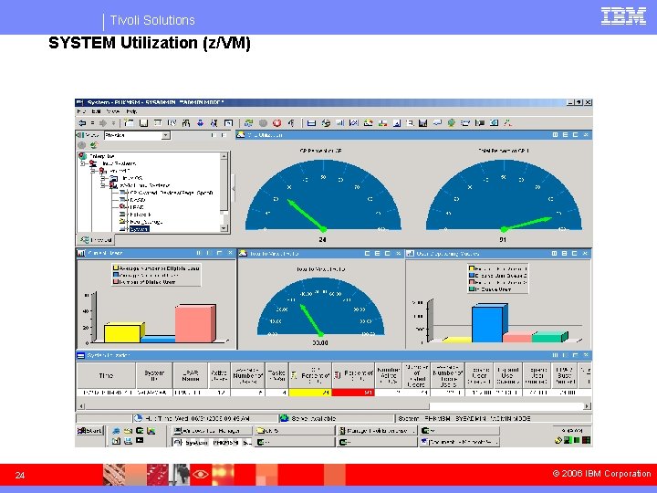This screenshot has width=657, height=493.
Task: Select CP Owned Devices/Page_Spool tree node
Action: tap(172, 193)
